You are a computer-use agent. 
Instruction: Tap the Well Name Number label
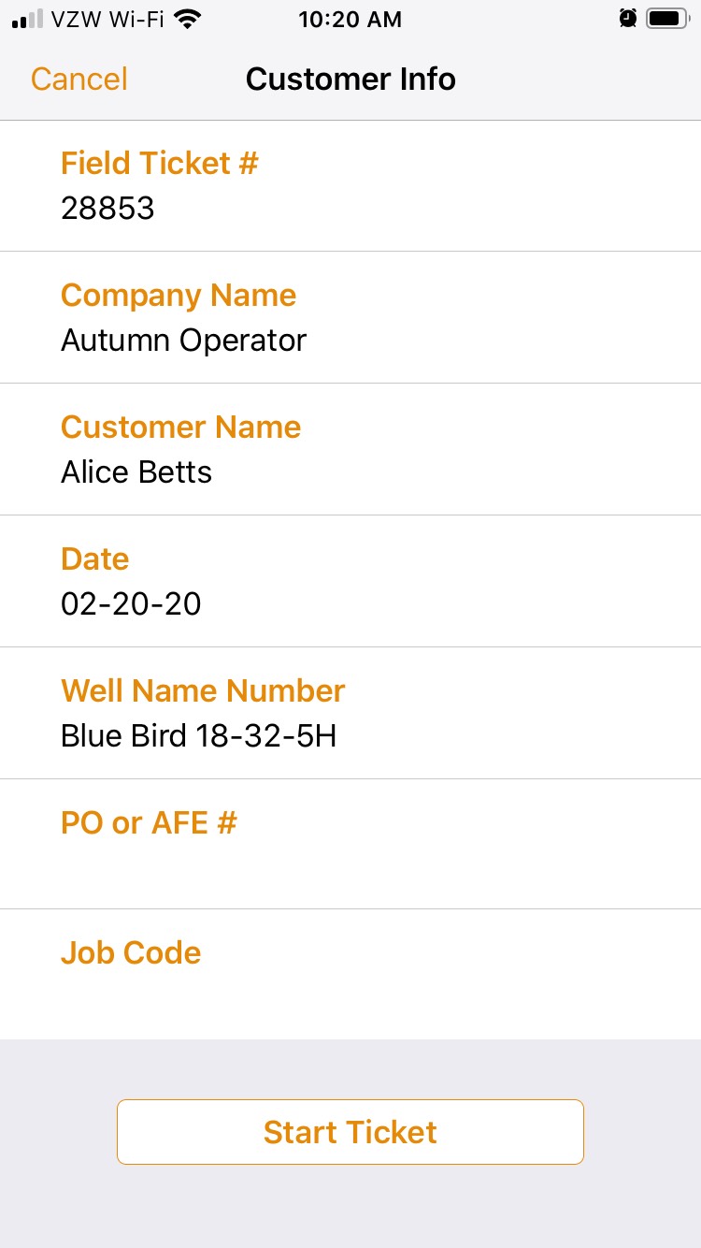coord(203,691)
